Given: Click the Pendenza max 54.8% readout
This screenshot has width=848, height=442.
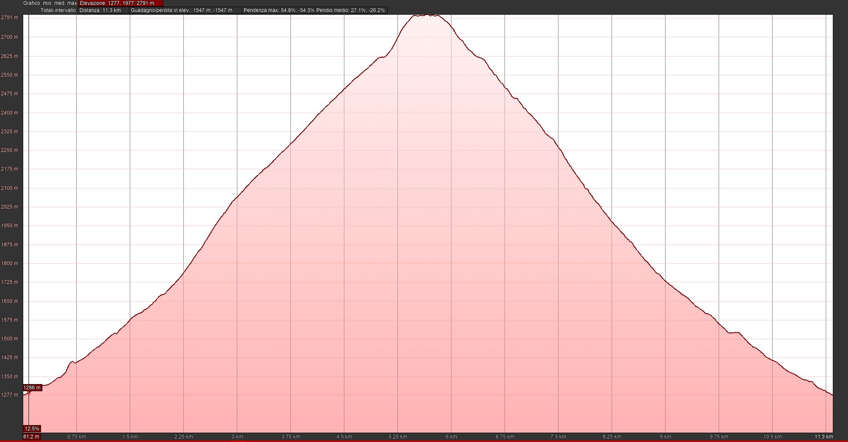Looking at the screenshot, I should click(x=279, y=10).
